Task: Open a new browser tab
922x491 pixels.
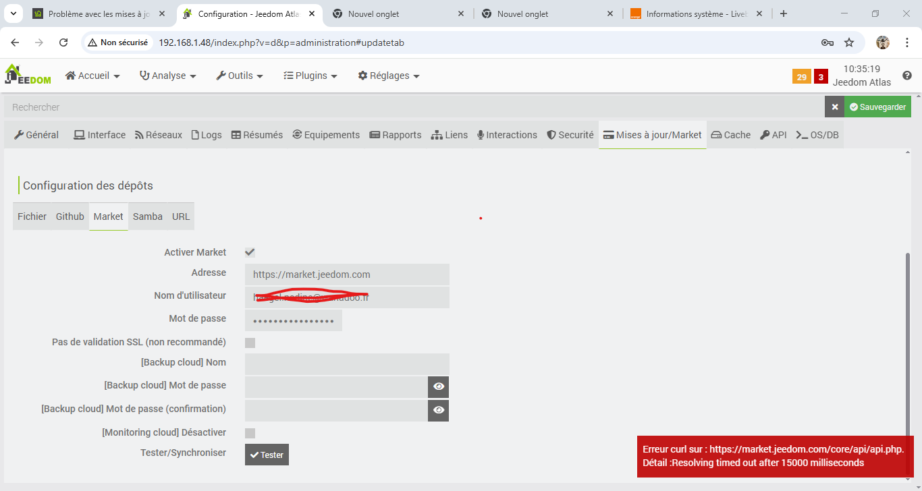Action: 784,13
